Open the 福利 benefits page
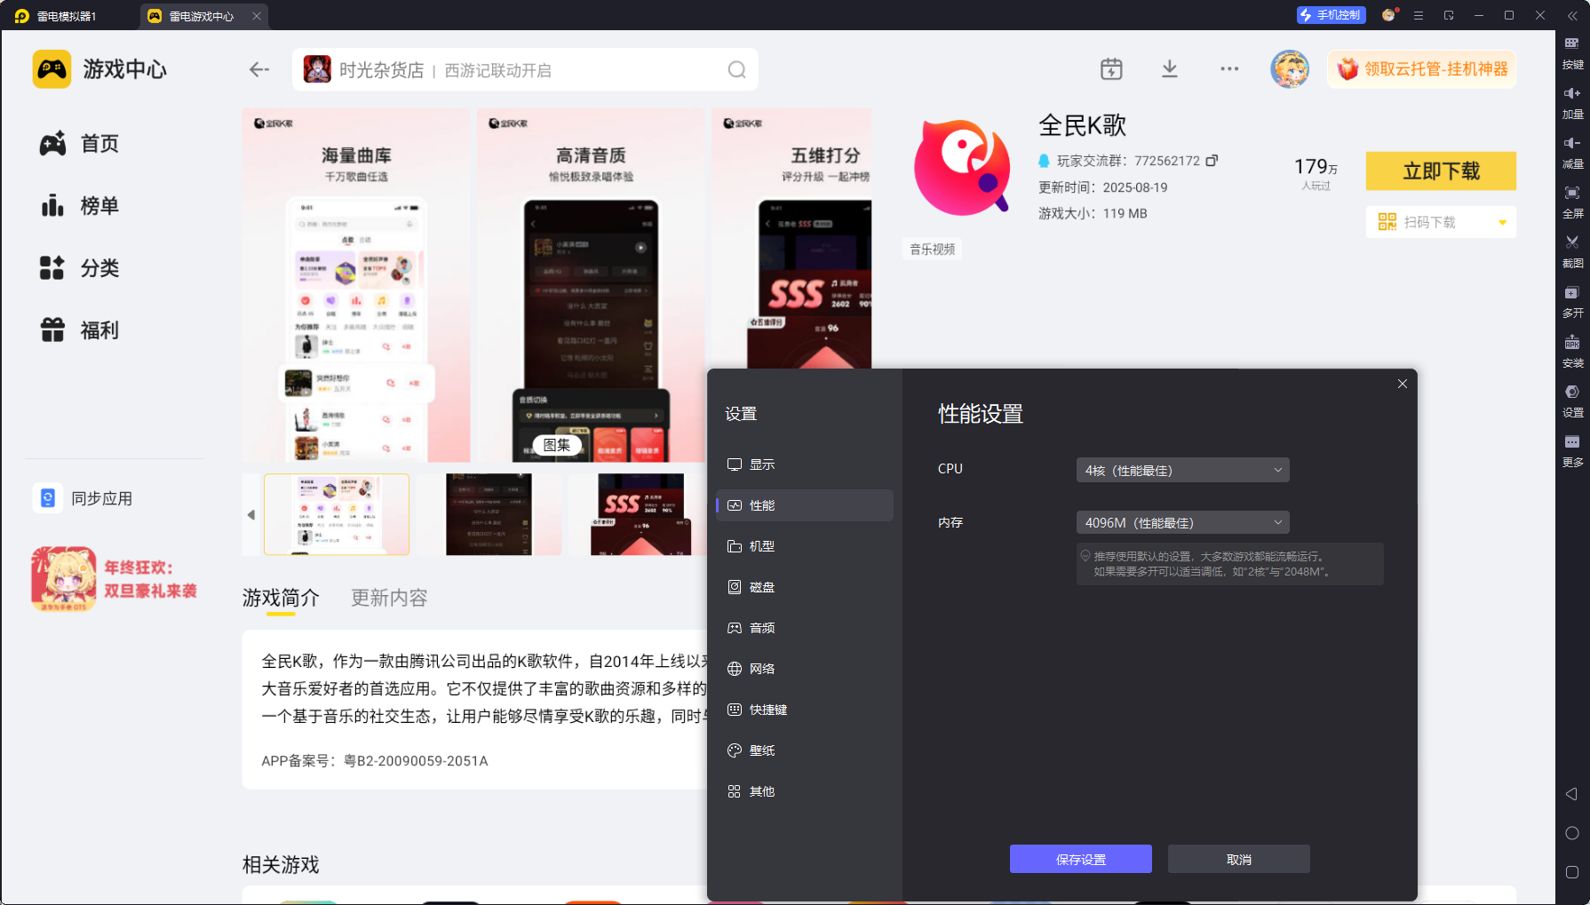The width and height of the screenshot is (1590, 905). (79, 330)
